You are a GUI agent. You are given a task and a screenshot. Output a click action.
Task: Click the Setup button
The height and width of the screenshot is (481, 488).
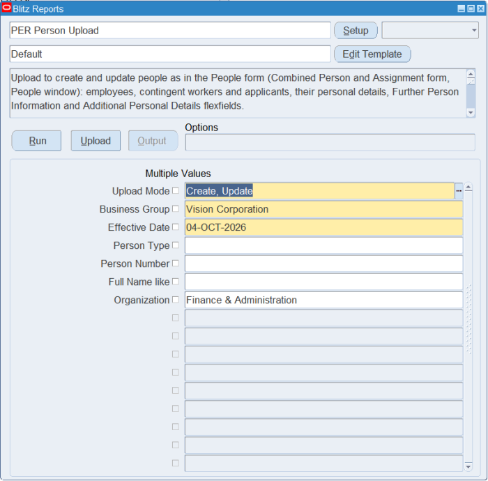(356, 31)
